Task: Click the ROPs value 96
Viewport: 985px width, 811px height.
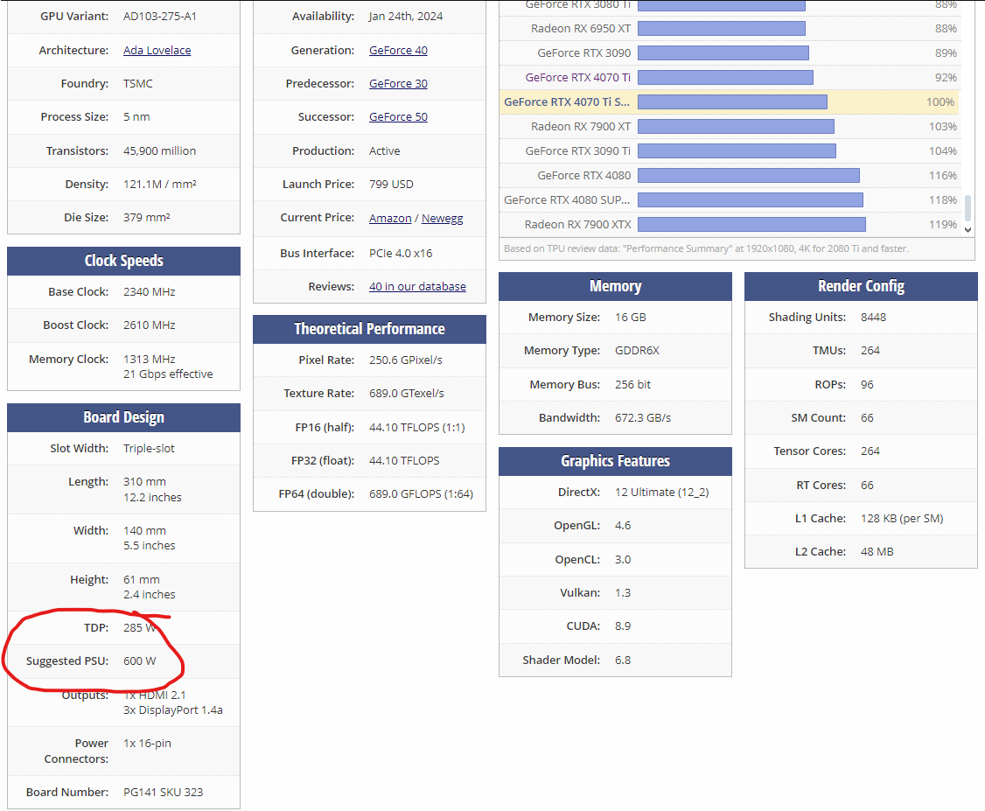Action: pyautogui.click(x=868, y=384)
